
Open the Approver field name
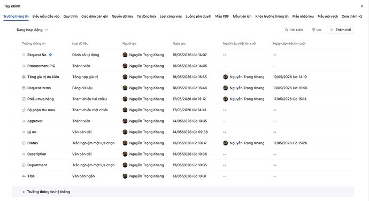tap(35, 121)
